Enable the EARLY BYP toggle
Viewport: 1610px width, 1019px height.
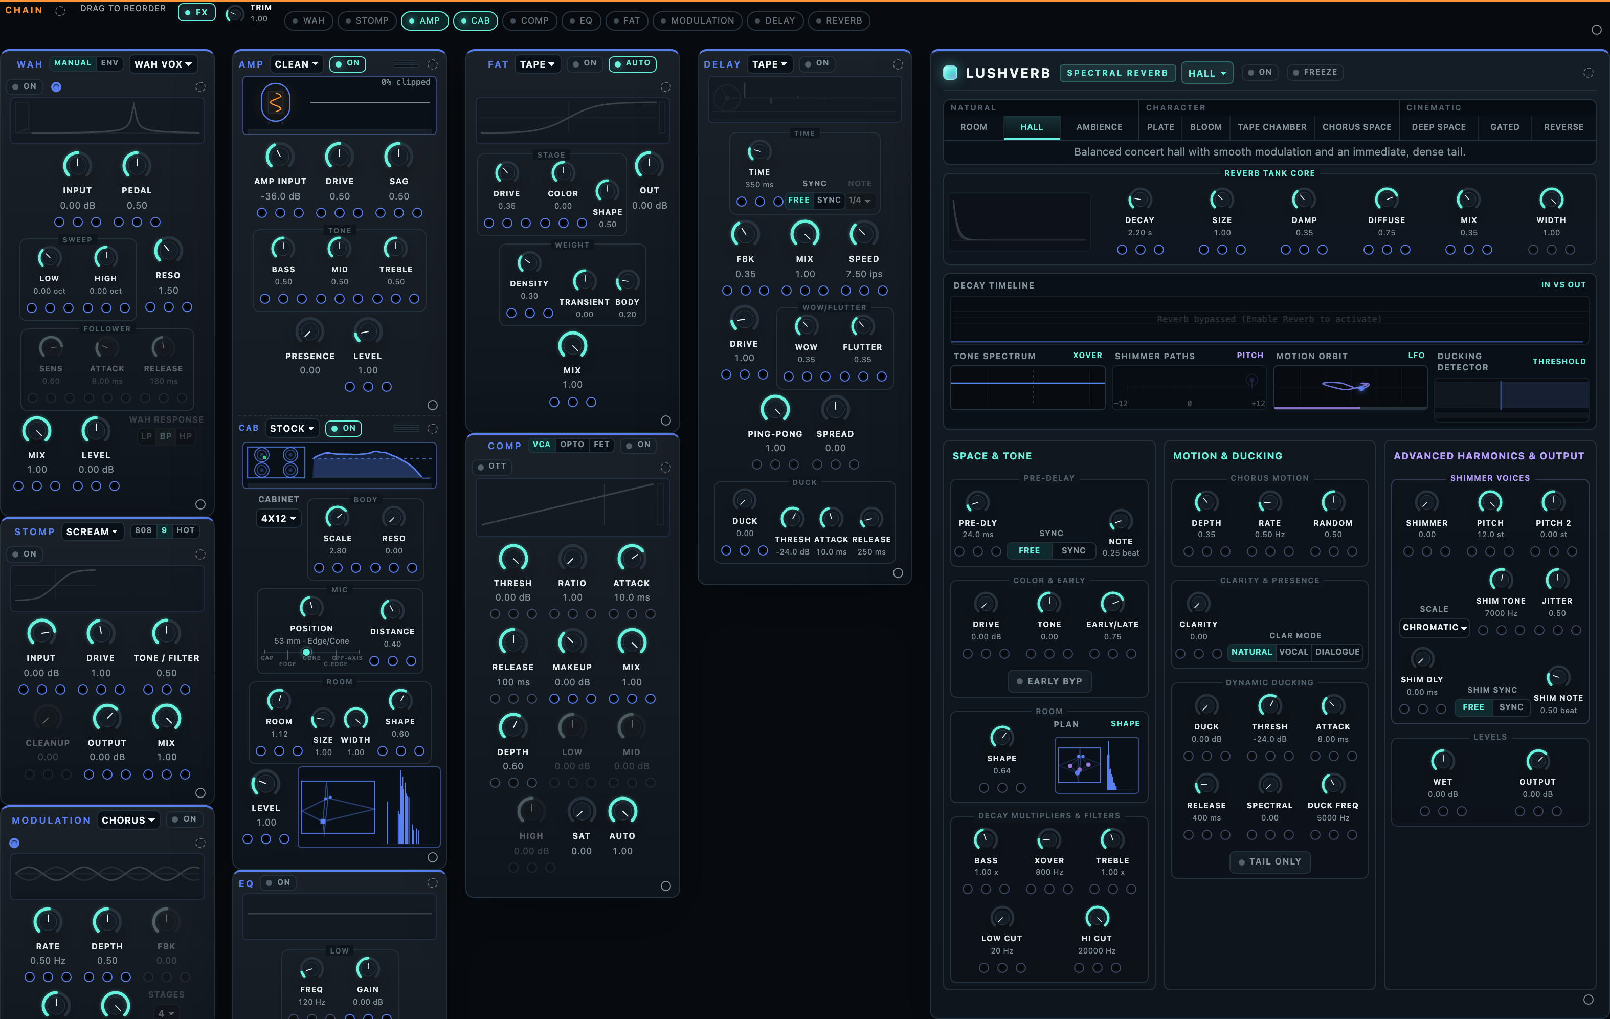(x=1049, y=681)
